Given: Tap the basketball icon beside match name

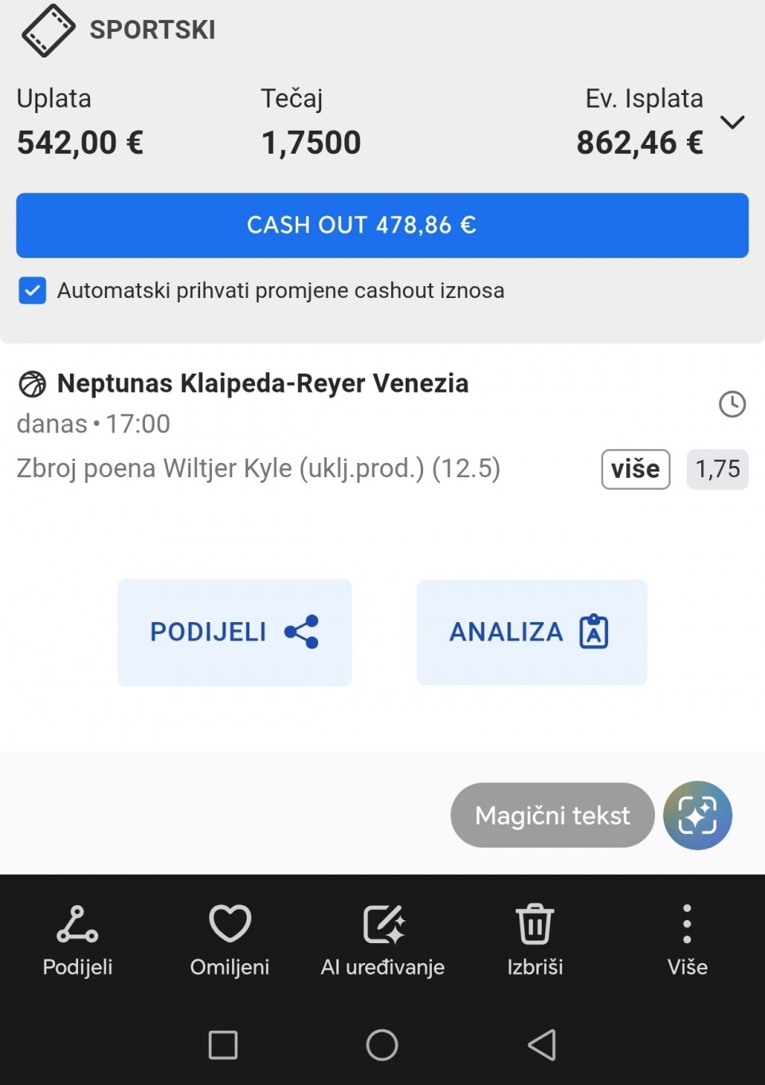Looking at the screenshot, I should pos(33,384).
